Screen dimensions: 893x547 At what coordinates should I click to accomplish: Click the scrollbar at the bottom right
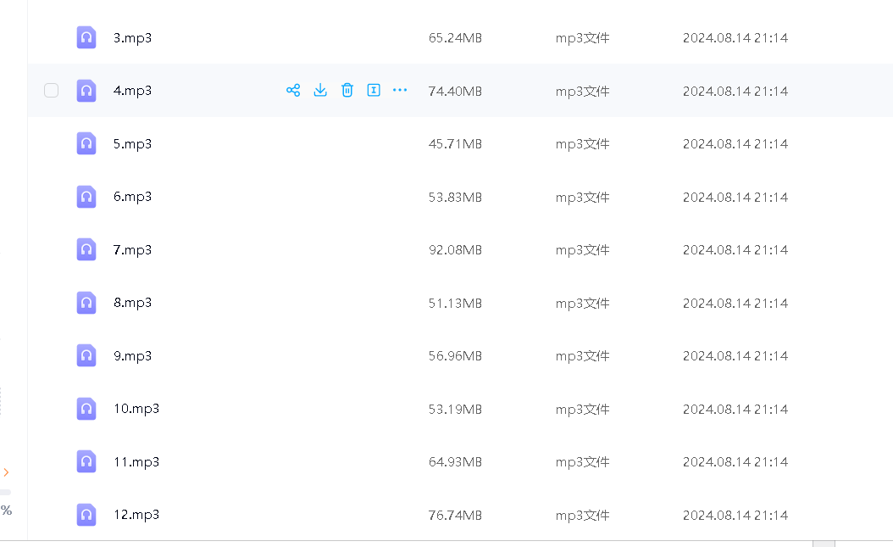[x=823, y=543]
